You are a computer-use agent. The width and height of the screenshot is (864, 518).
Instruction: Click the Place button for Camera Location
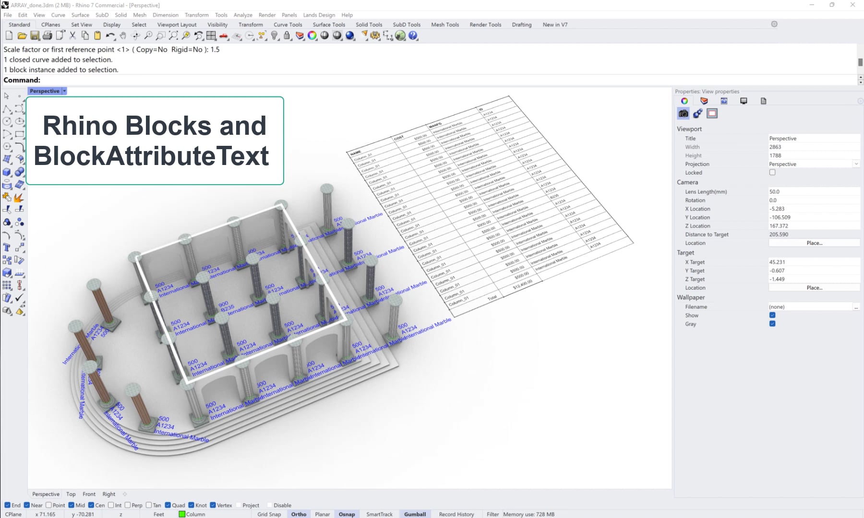(x=814, y=243)
